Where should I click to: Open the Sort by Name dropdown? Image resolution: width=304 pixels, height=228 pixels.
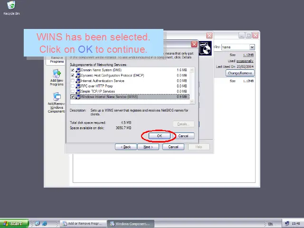(252, 47)
